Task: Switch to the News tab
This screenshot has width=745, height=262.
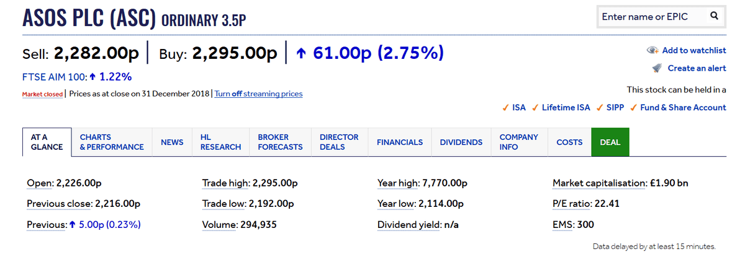Action: pyautogui.click(x=172, y=142)
